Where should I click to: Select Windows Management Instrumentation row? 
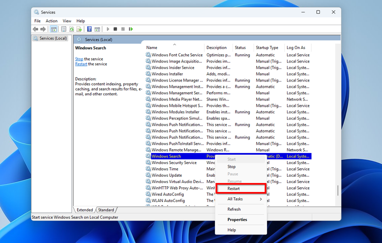click(228, 87)
